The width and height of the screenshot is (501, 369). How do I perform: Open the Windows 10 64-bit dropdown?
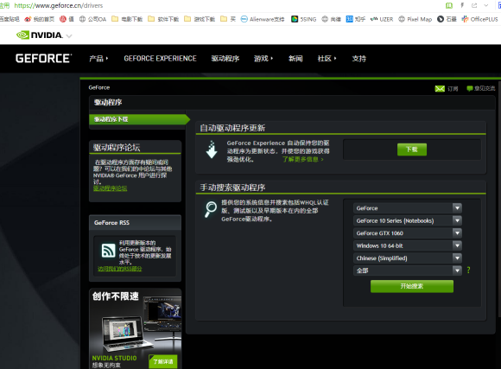coord(408,245)
